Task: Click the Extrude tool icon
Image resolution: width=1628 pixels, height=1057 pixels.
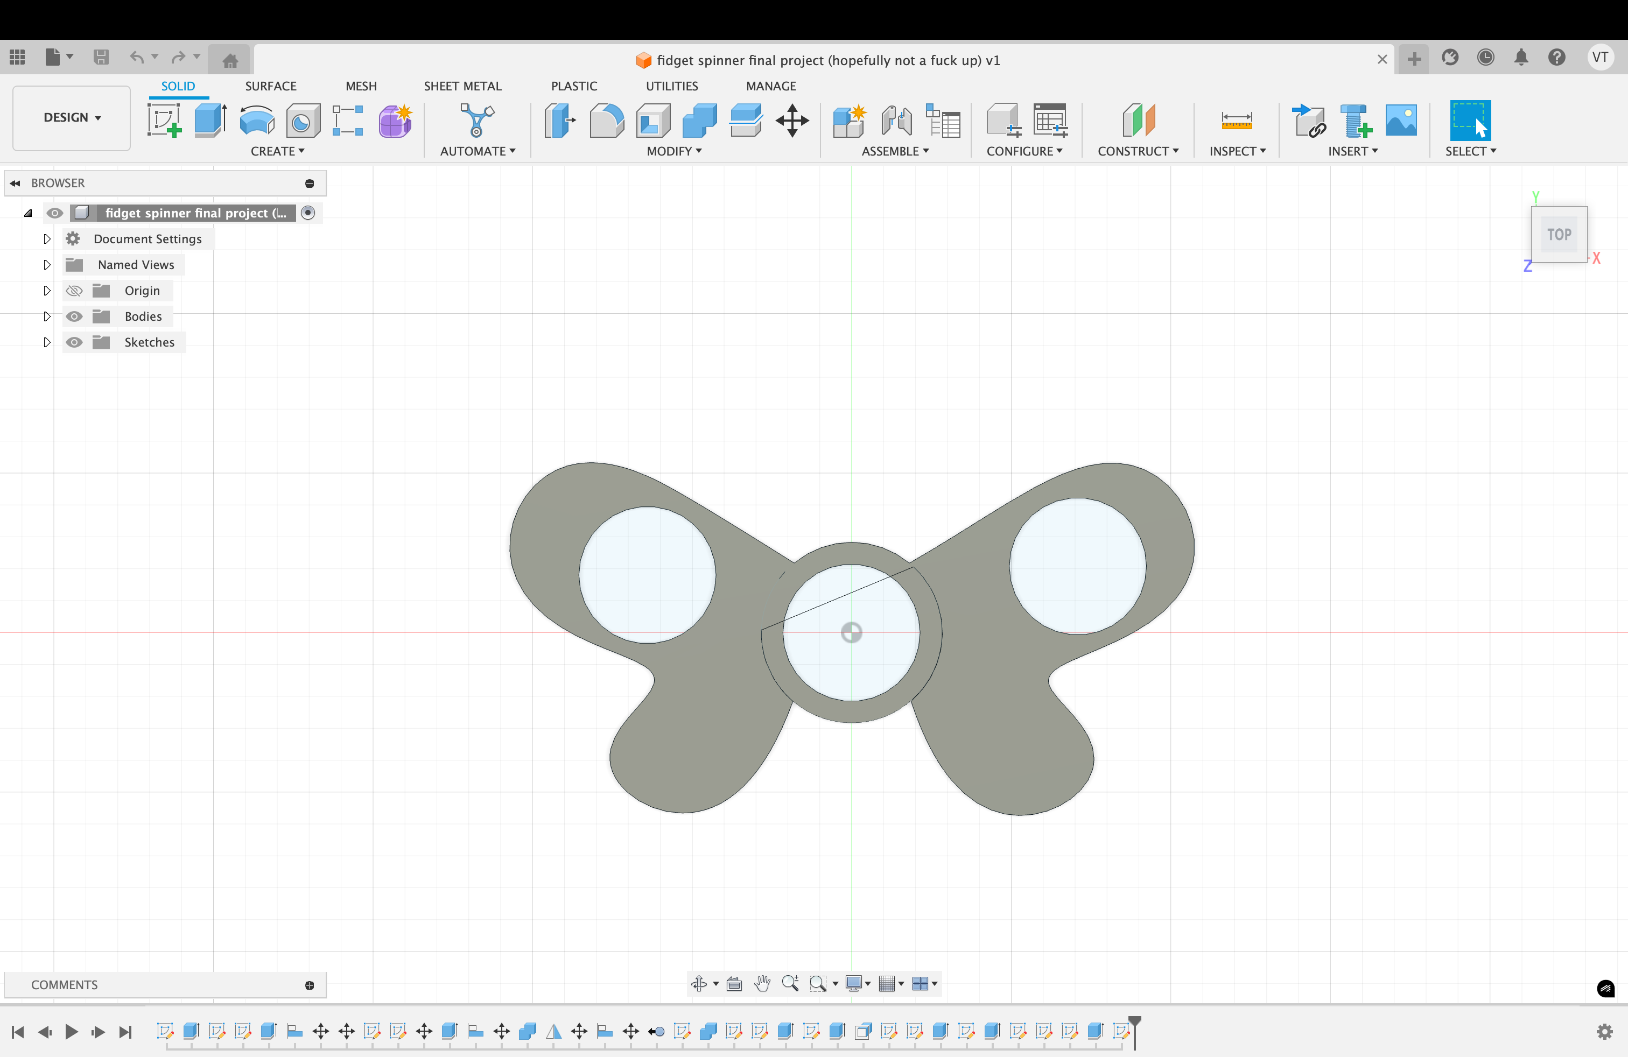Action: (210, 121)
